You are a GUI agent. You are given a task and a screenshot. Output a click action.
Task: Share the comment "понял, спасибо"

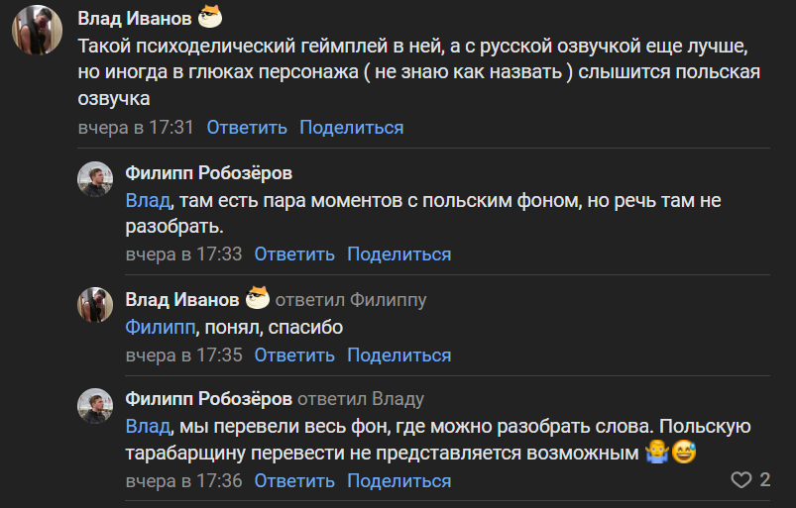(x=398, y=356)
